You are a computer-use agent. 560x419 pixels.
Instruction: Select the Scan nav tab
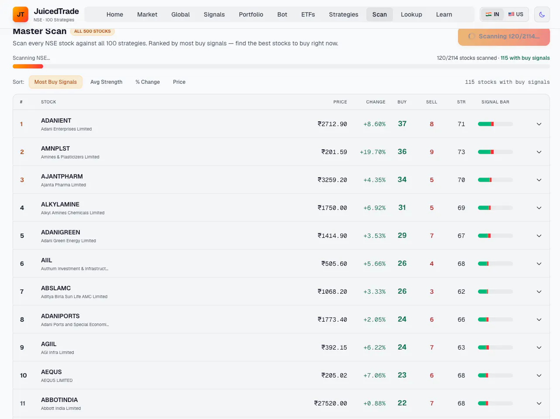379,14
